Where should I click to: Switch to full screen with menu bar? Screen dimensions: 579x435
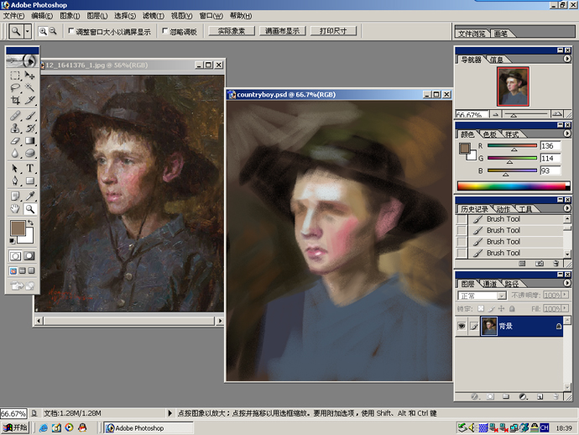tap(22, 271)
